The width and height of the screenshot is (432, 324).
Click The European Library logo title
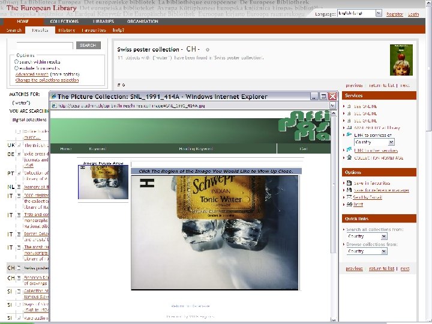coord(41,8)
